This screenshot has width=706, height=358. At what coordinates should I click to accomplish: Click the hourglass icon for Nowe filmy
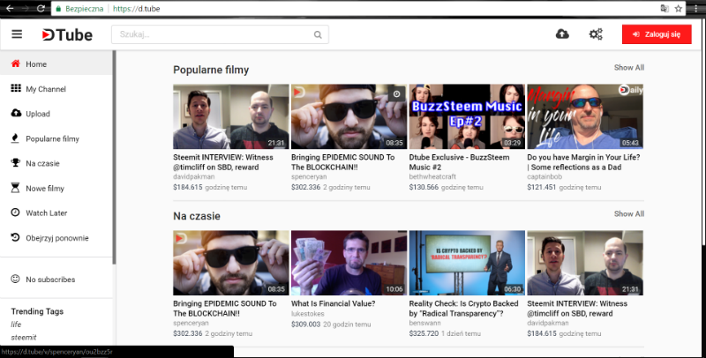click(x=15, y=188)
